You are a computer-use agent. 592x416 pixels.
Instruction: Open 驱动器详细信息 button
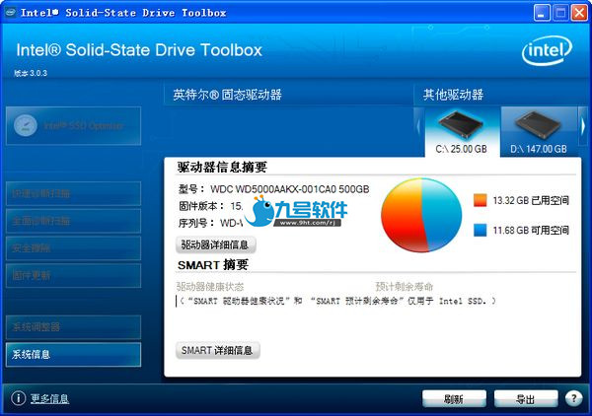(x=215, y=244)
